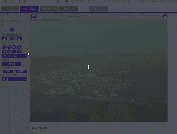177x134 pixels.
Task: Switch camera view to full screen
Action: 165,16
